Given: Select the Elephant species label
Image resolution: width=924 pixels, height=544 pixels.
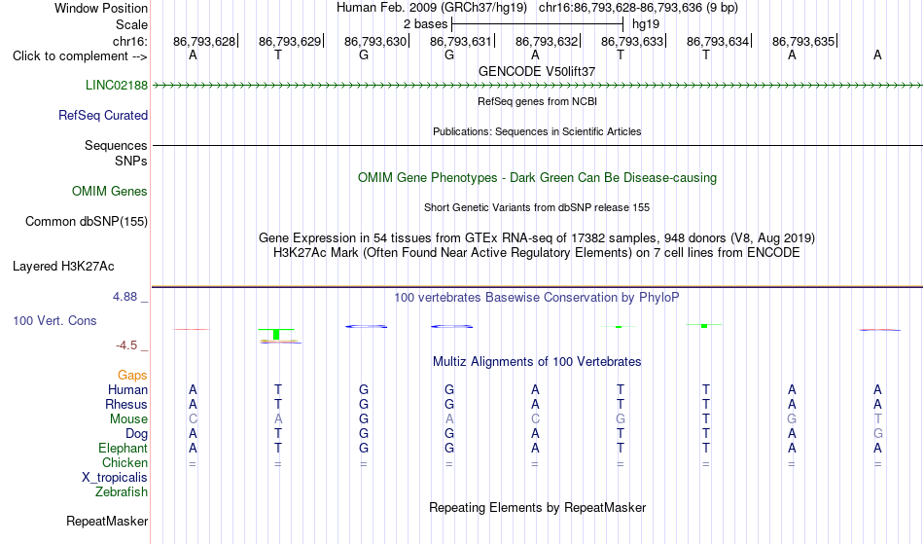Looking at the screenshot, I should point(123,448).
